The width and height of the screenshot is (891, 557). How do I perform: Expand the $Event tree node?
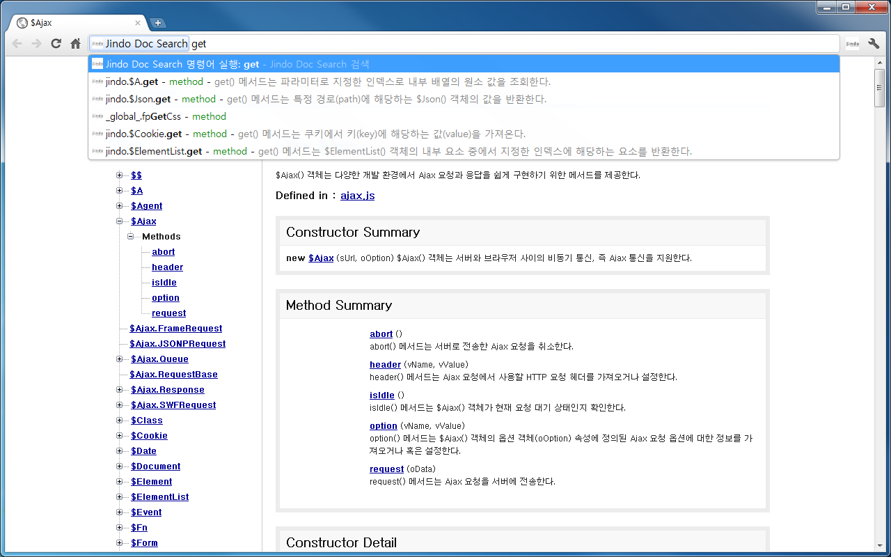[119, 512]
